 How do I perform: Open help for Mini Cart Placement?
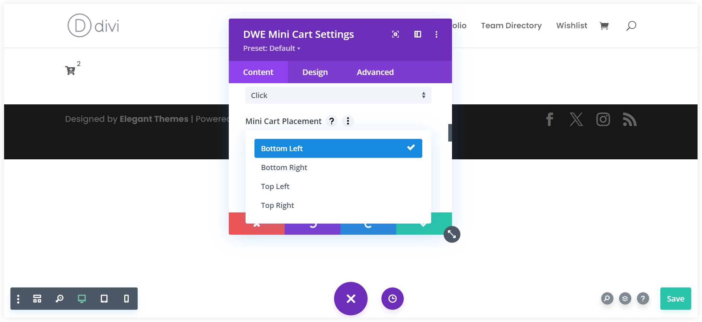(x=331, y=121)
